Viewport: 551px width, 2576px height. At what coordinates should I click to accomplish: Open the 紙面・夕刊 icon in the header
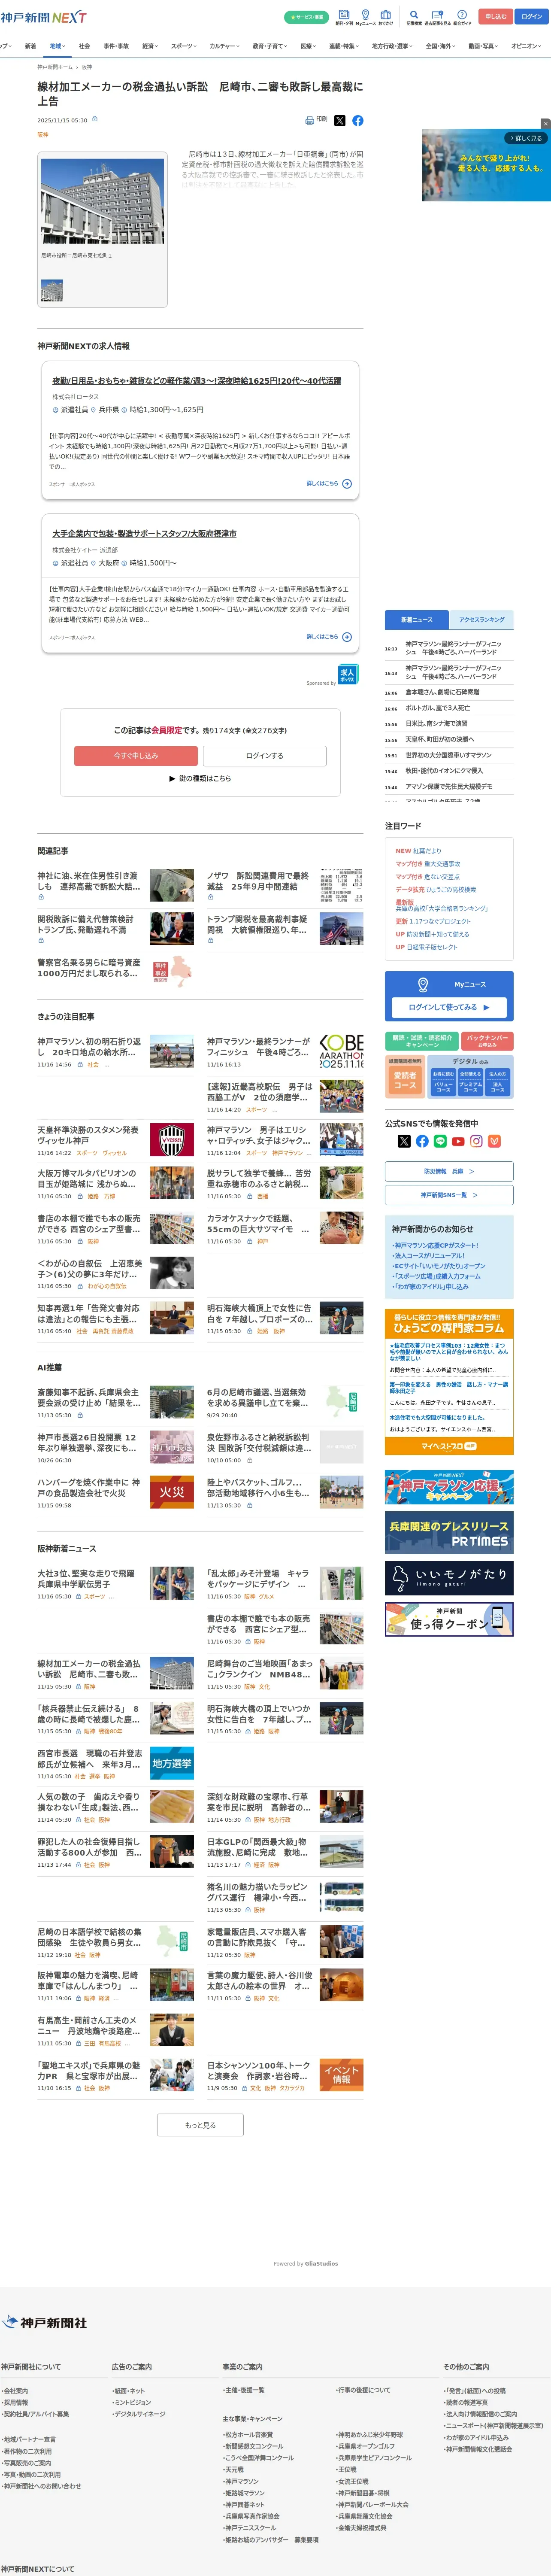[x=344, y=17]
